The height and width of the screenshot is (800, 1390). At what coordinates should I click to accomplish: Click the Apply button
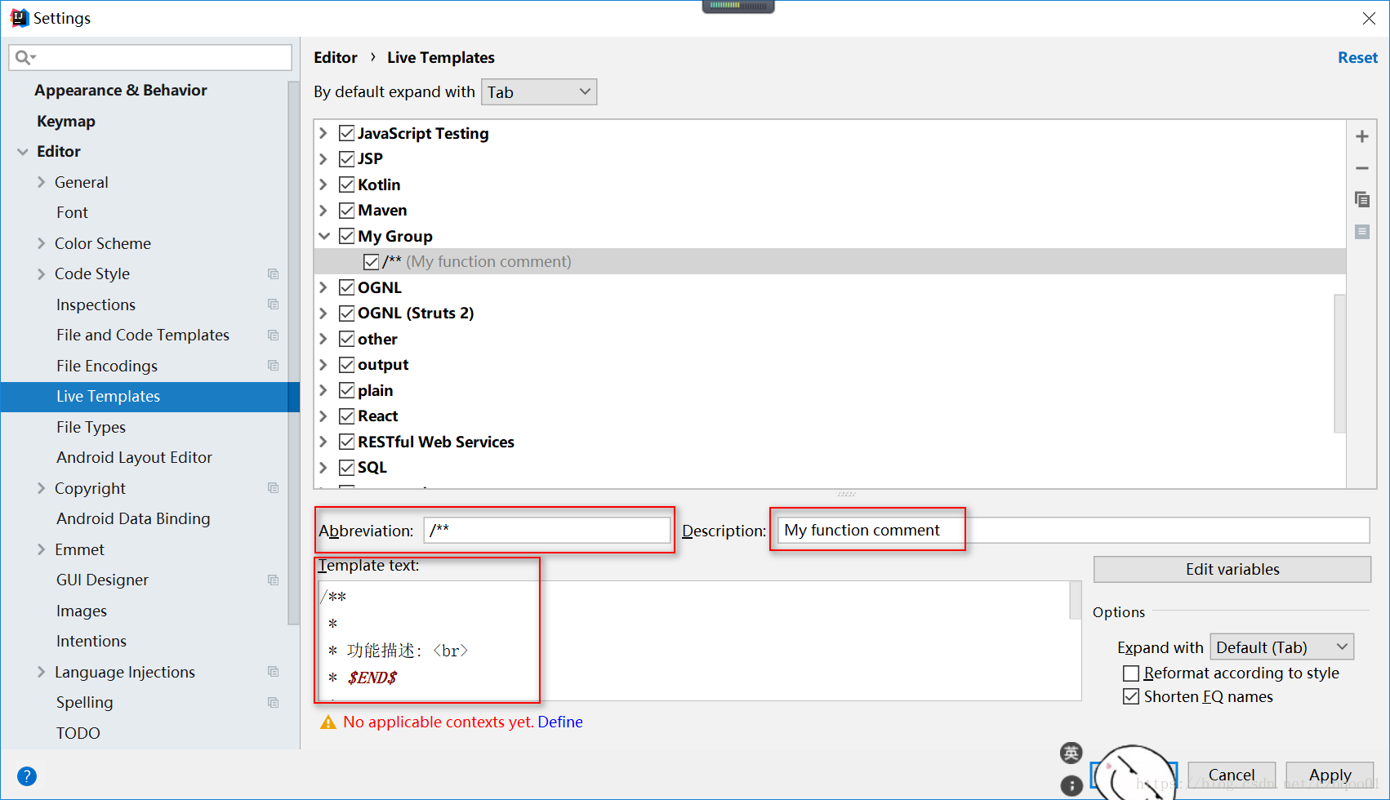click(x=1330, y=775)
